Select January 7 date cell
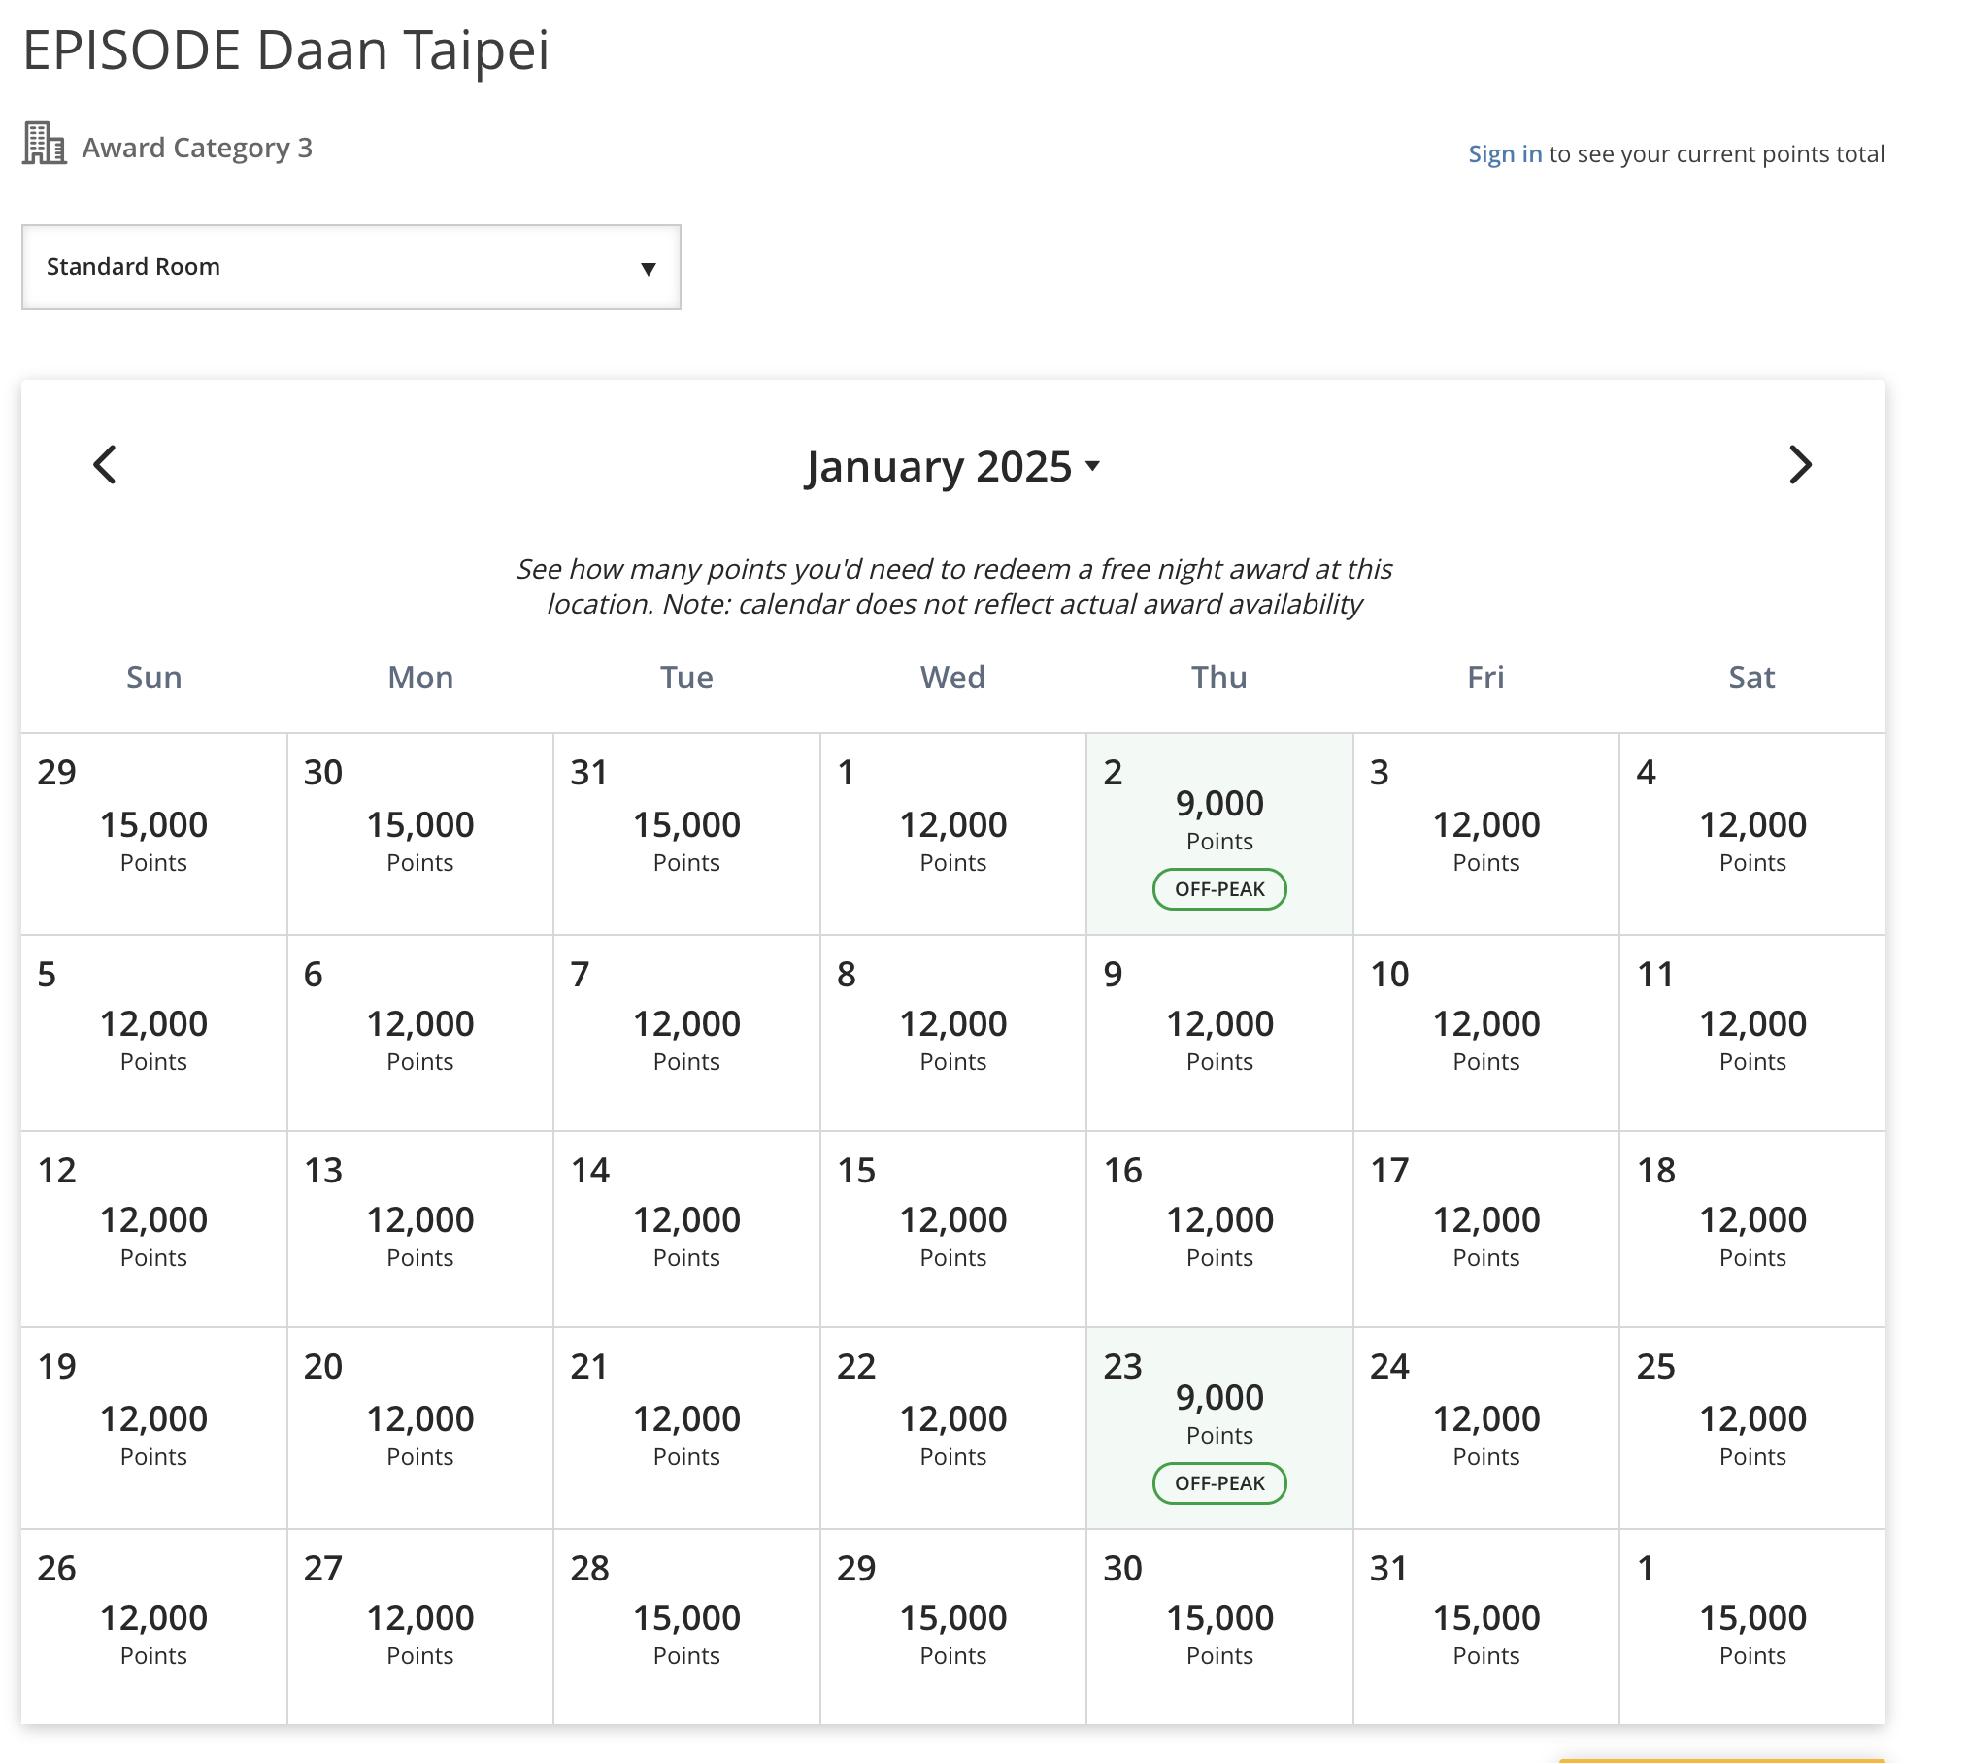This screenshot has width=1967, height=1763. click(686, 1033)
